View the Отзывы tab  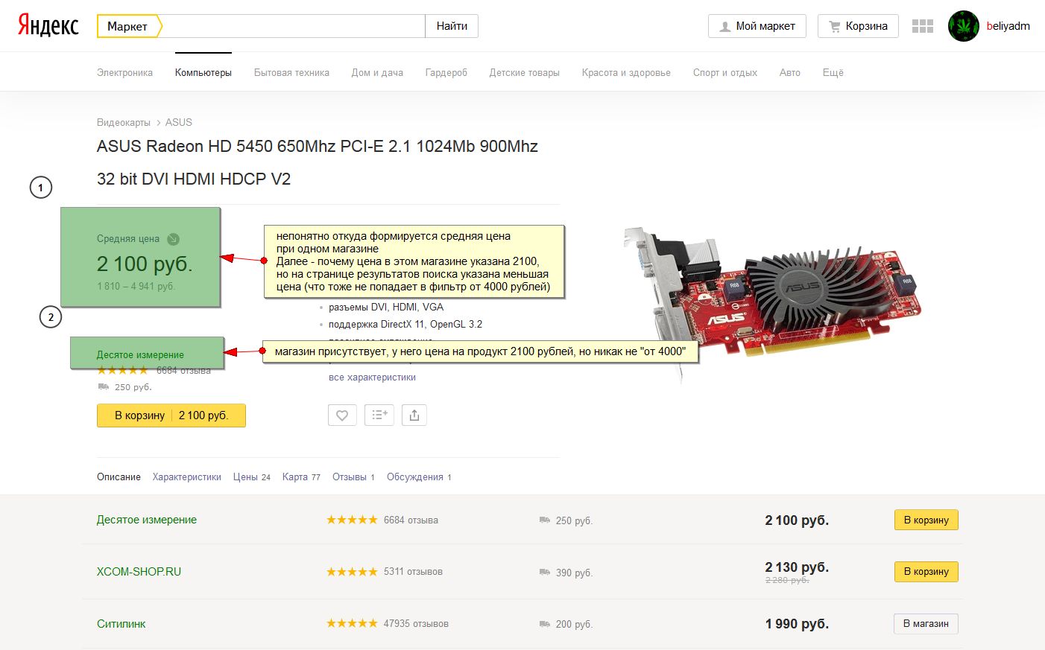(x=353, y=477)
